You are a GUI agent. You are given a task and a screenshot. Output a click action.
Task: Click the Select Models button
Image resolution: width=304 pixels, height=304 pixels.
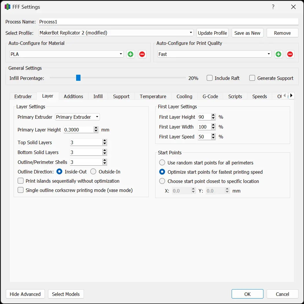click(66, 294)
